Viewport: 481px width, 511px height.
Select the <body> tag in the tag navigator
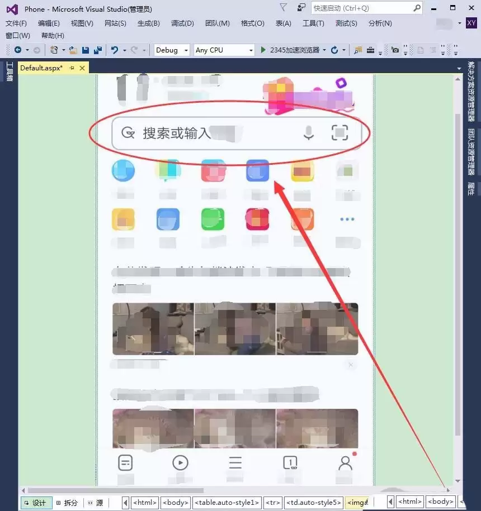pyautogui.click(x=175, y=502)
